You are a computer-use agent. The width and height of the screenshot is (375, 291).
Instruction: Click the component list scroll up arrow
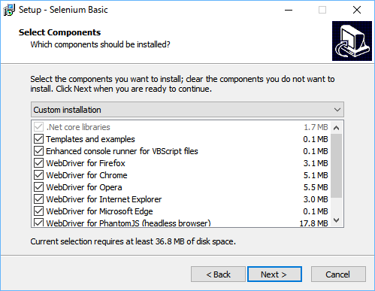pyautogui.click(x=337, y=128)
